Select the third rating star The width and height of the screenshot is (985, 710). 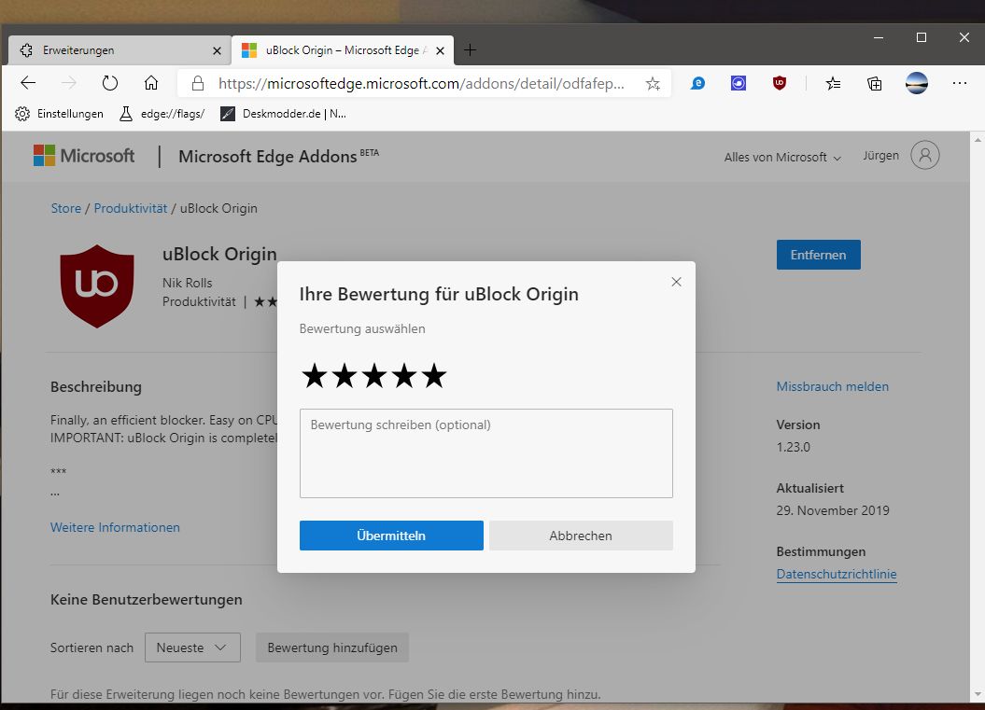[x=374, y=375]
